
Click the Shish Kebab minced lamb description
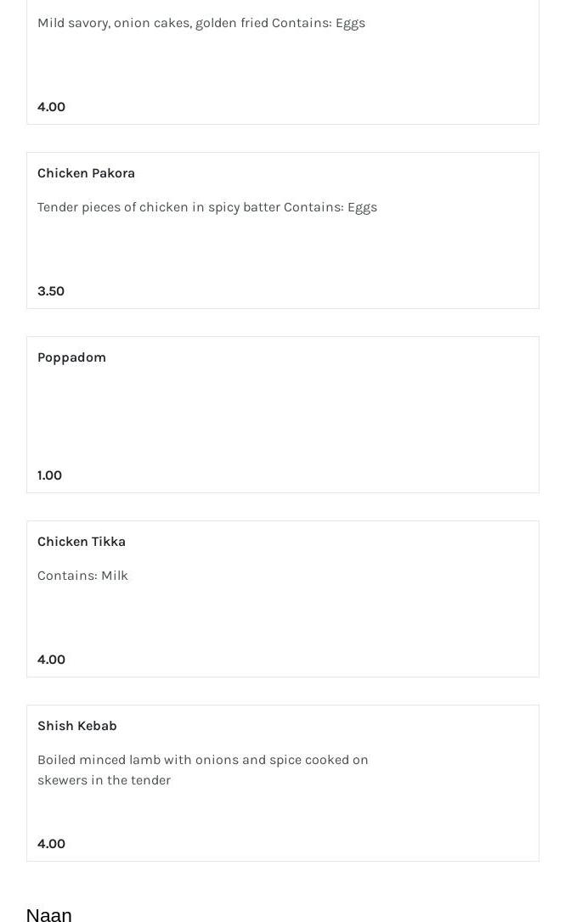click(x=202, y=769)
